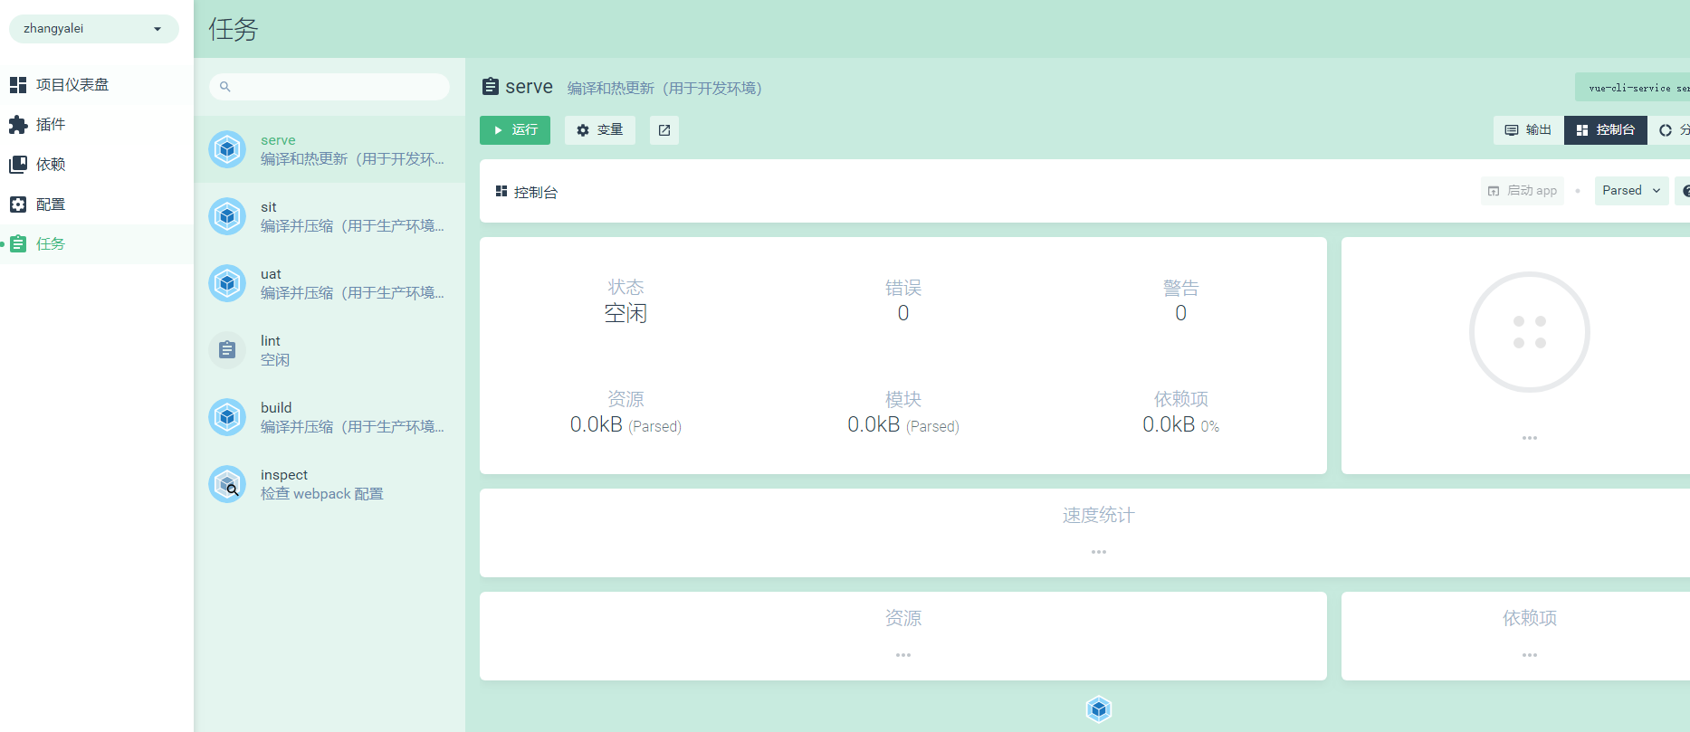Open the zhangyalei project dropdown
Viewport: 1690px width, 732px height.
(94, 29)
